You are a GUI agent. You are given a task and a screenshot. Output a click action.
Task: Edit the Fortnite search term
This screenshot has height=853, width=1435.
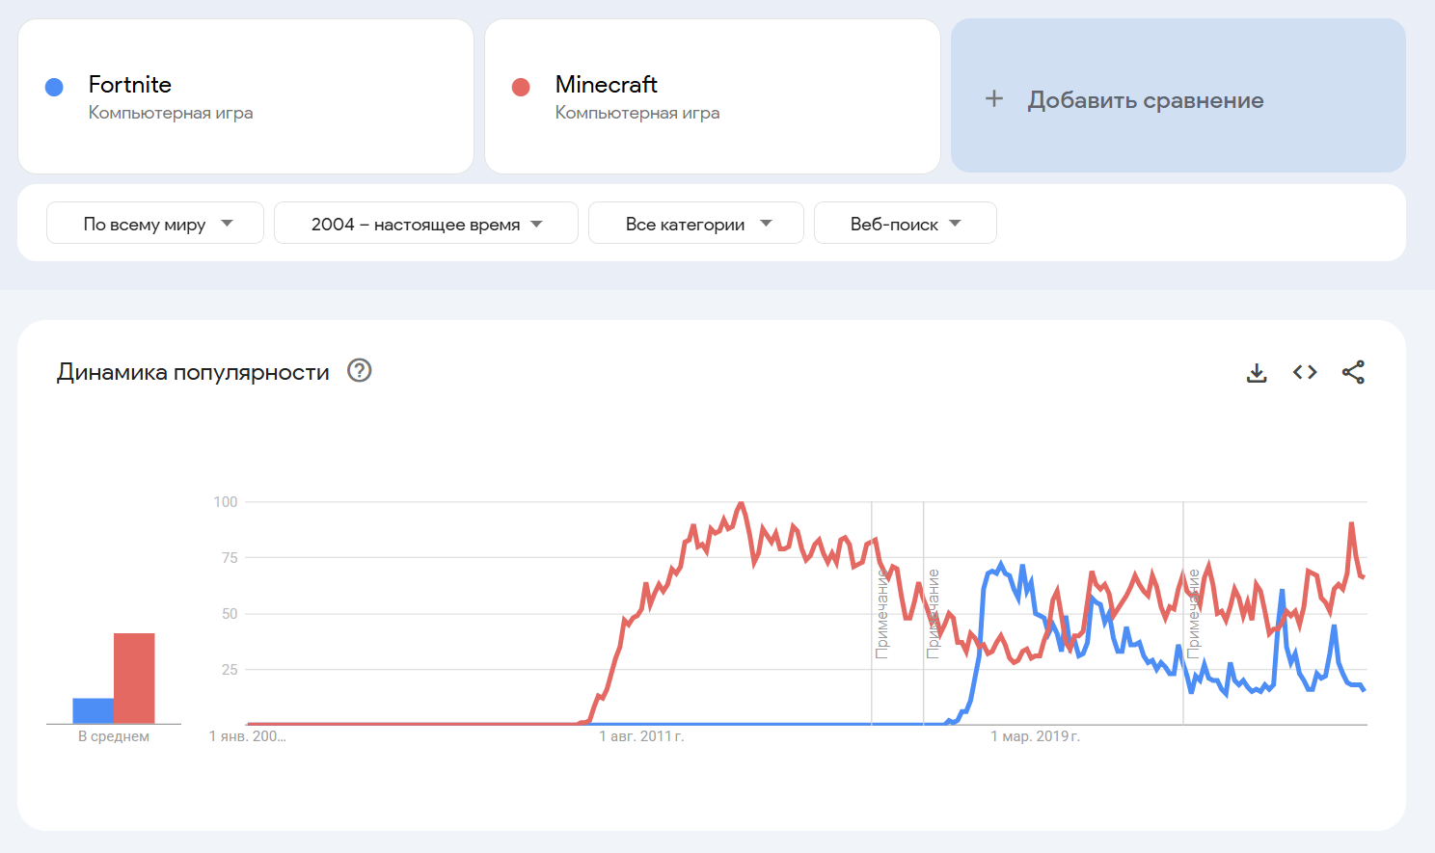(130, 85)
